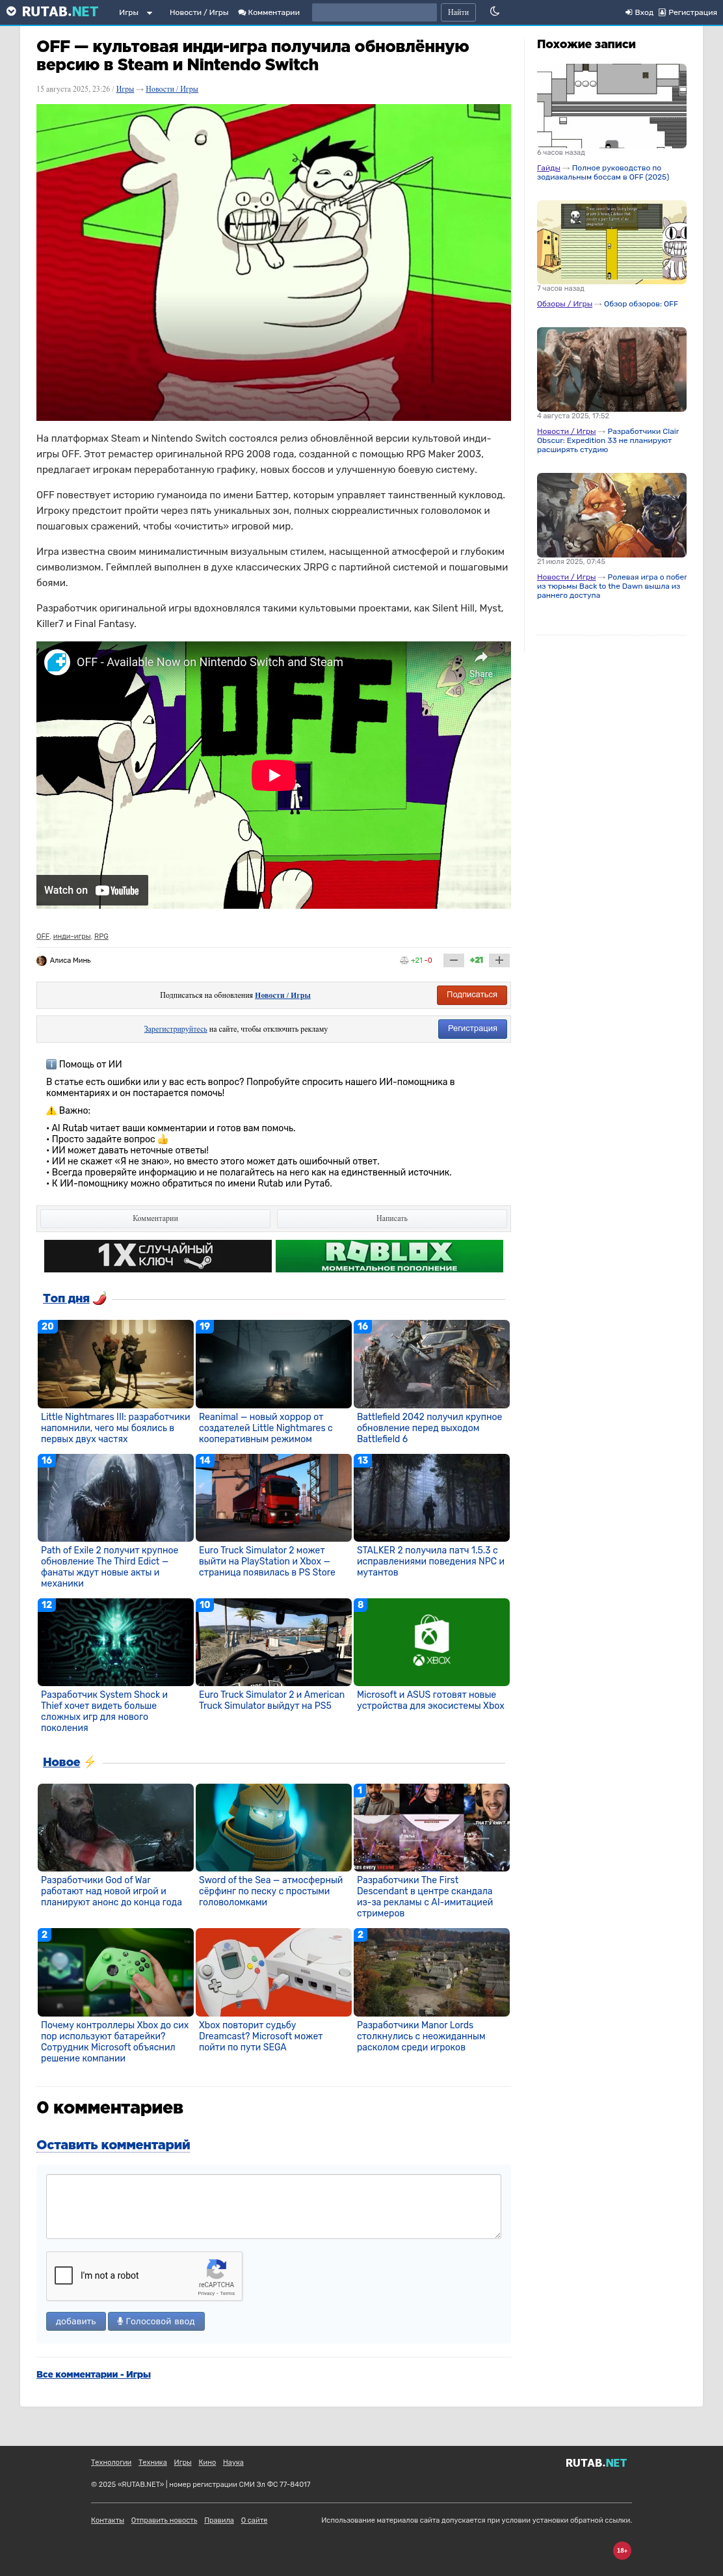Click the Share arrow on the video
Image resolution: width=723 pixels, height=2576 pixels.
coord(481,664)
